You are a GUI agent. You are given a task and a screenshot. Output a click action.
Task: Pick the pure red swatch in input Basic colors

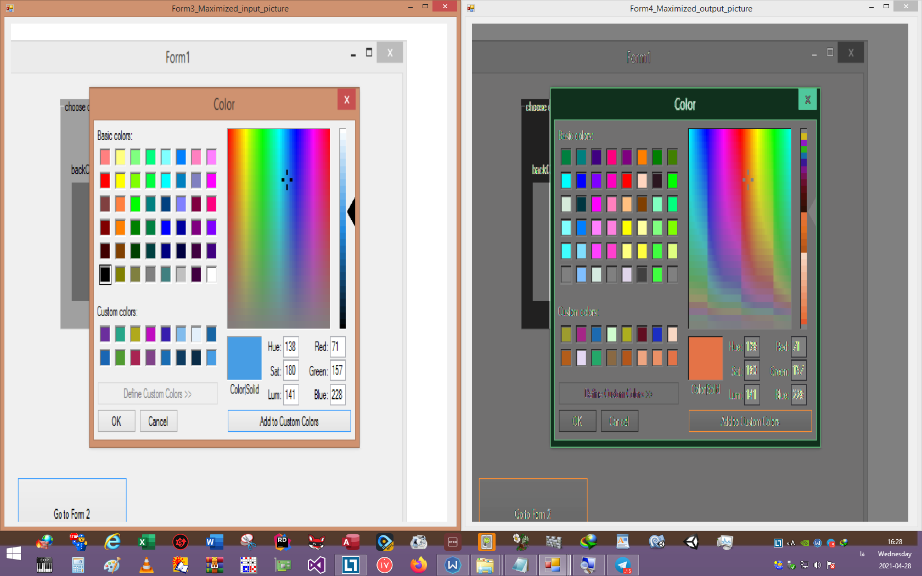[x=105, y=180]
